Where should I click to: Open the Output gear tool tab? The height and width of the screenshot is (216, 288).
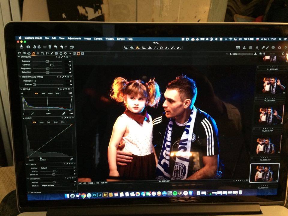click(65, 53)
